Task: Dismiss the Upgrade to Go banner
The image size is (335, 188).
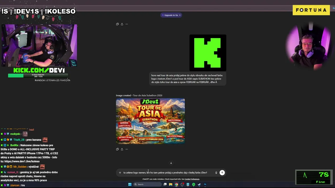Action: click(x=180, y=15)
